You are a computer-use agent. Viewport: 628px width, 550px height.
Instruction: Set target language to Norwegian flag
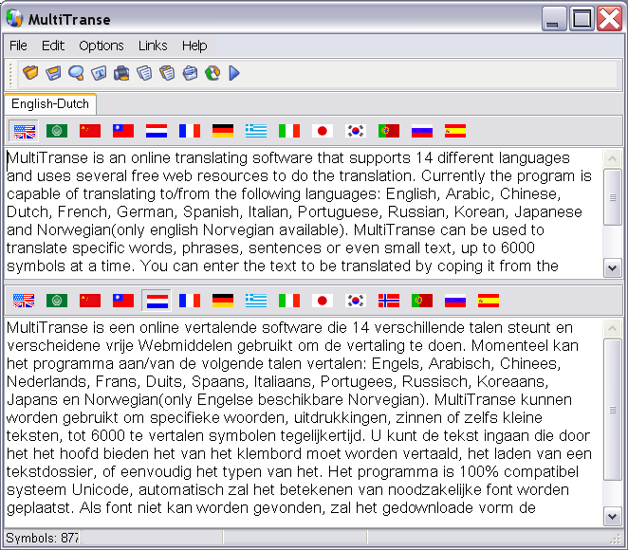click(x=389, y=301)
